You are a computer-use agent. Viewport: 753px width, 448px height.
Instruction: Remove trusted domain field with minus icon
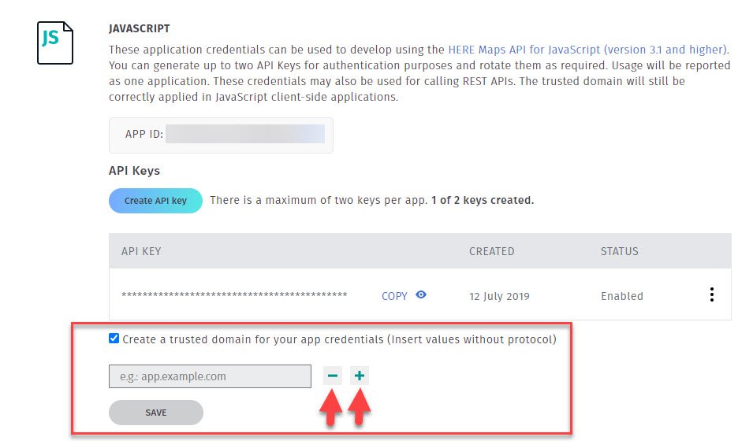click(332, 376)
